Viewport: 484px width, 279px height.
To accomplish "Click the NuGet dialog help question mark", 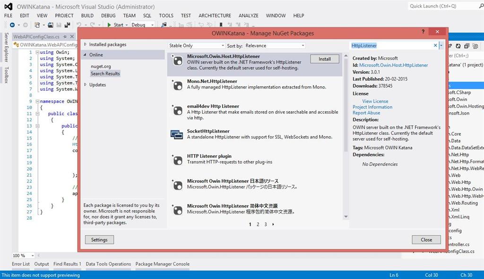I will click(x=423, y=32).
